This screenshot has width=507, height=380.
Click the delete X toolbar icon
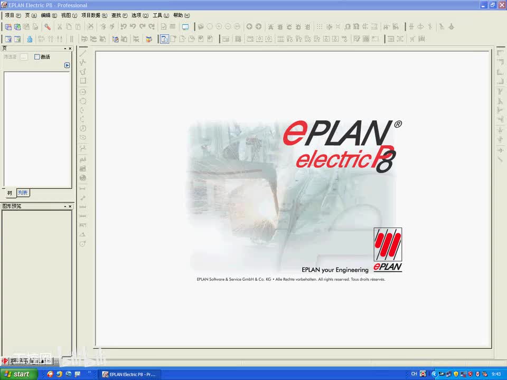pos(90,27)
